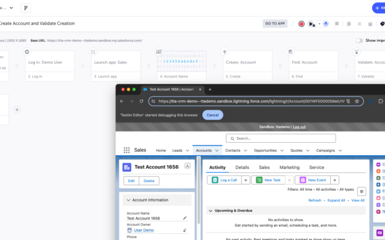This screenshot has height=240, width=385.
Task: Click the Salesforce Search field
Action: point(281,138)
